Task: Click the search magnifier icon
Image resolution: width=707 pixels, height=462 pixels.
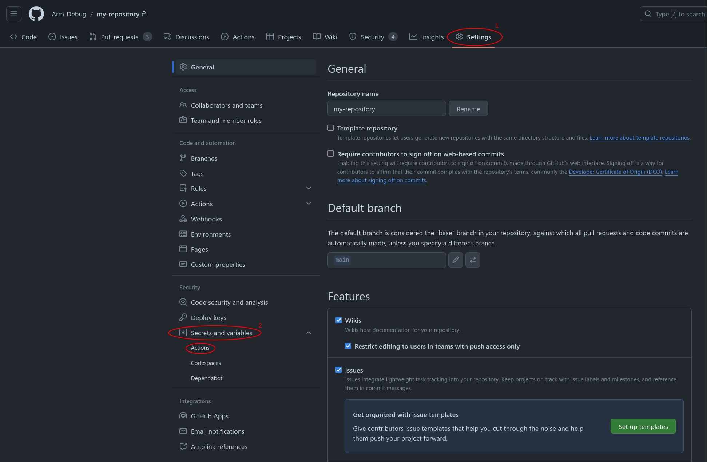Action: click(x=648, y=14)
